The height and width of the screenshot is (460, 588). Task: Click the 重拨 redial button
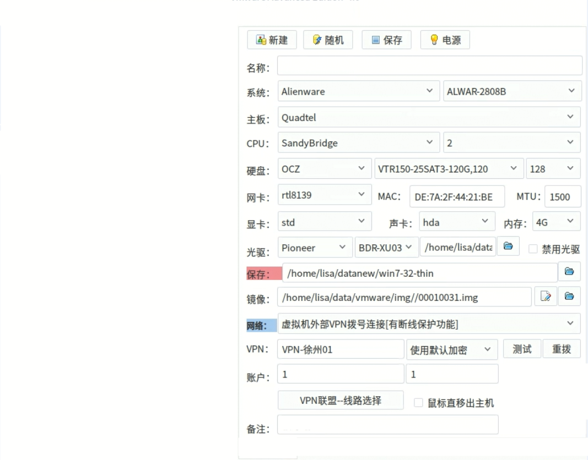tap(562, 349)
